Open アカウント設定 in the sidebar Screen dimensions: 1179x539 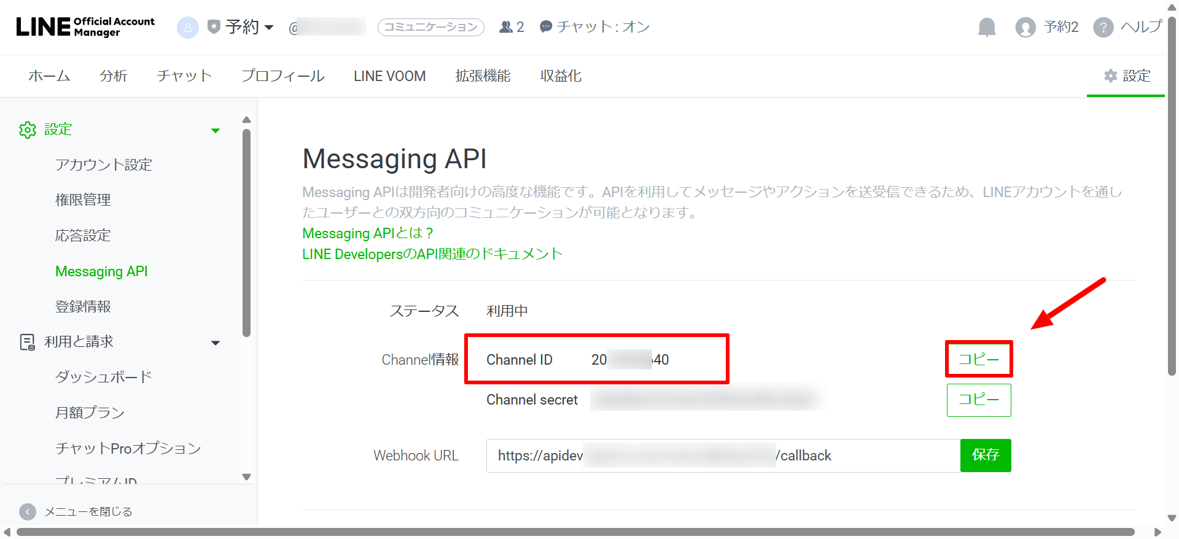point(104,165)
